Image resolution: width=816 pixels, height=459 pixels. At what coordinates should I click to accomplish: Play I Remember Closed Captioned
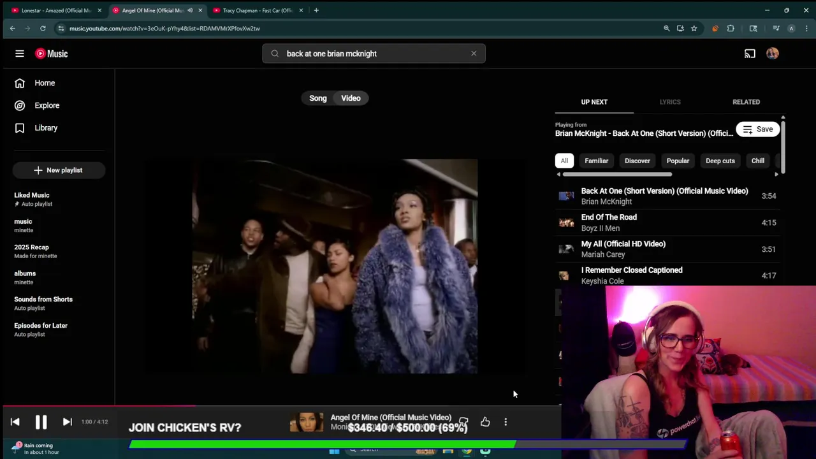tap(668, 275)
